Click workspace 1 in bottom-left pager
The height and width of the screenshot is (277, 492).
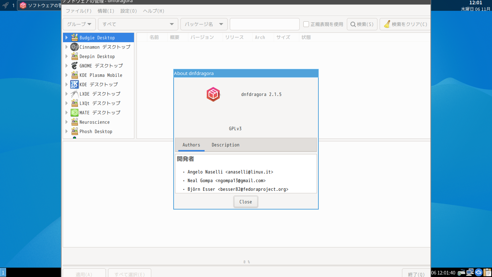click(x=3, y=273)
